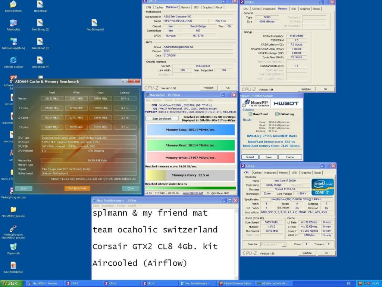Click Start Benchmark in AIDA64

coord(77,188)
